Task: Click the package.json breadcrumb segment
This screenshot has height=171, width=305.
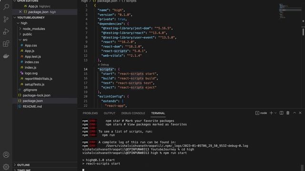Action: [107, 1]
